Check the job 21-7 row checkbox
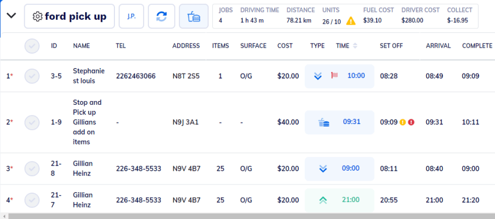495x219 pixels. click(x=32, y=200)
